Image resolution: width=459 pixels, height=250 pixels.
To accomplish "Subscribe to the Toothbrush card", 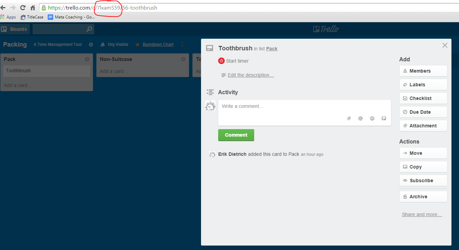I will [x=423, y=180].
